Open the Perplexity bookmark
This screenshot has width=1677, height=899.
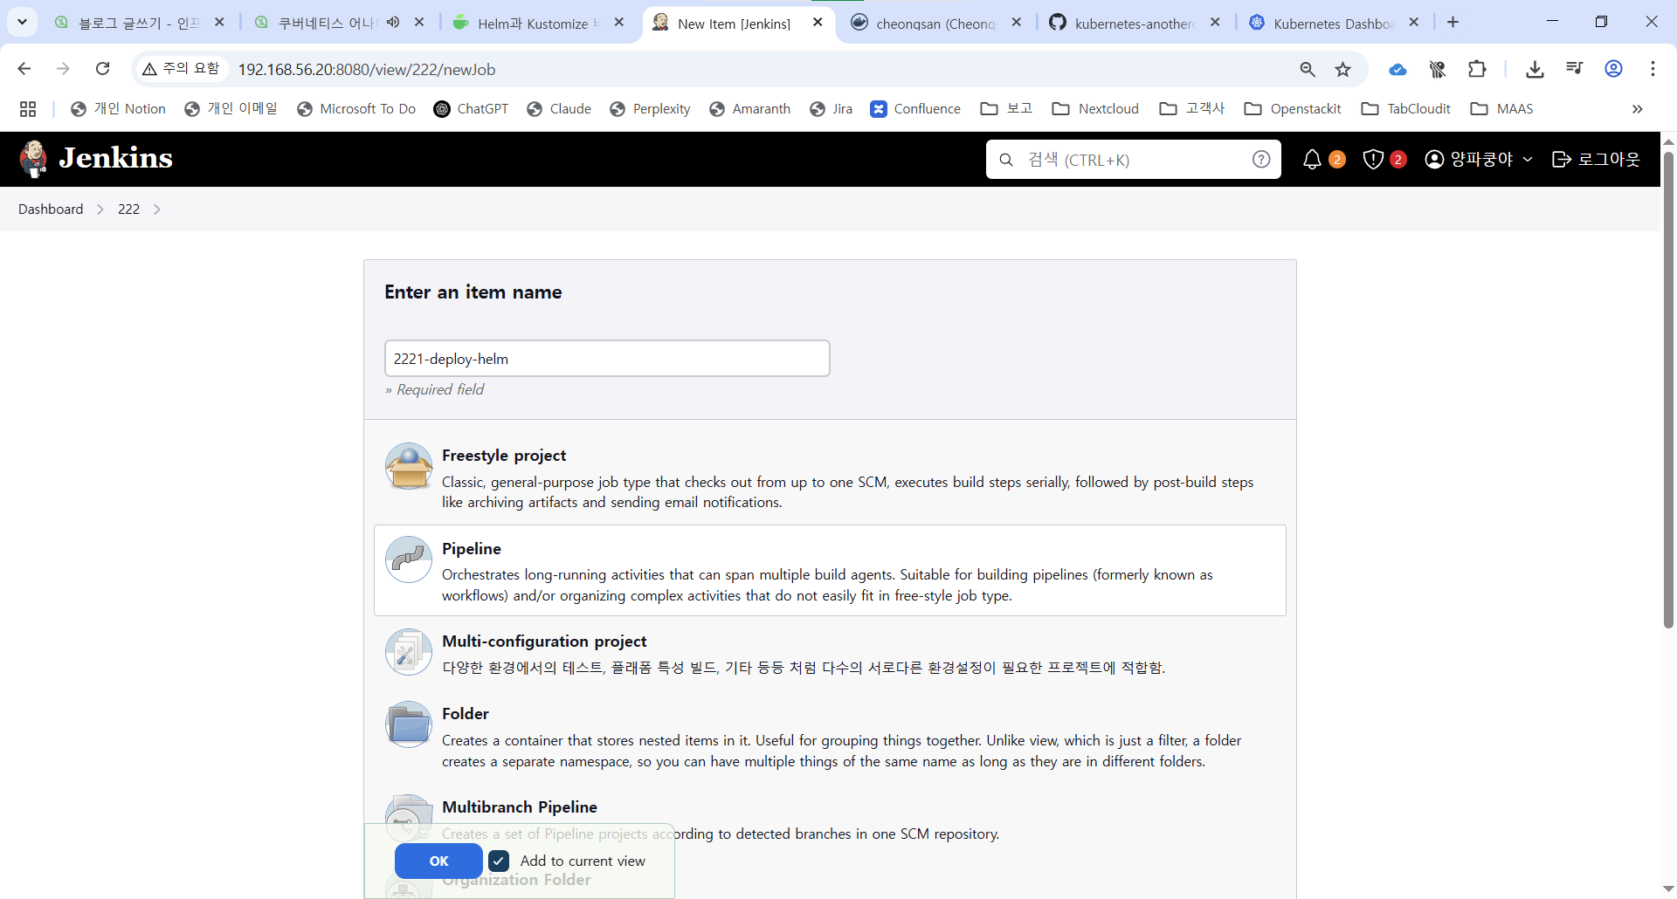(650, 109)
